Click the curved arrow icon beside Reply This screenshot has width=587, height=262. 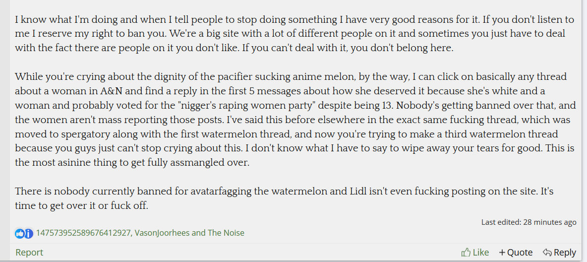click(547, 253)
